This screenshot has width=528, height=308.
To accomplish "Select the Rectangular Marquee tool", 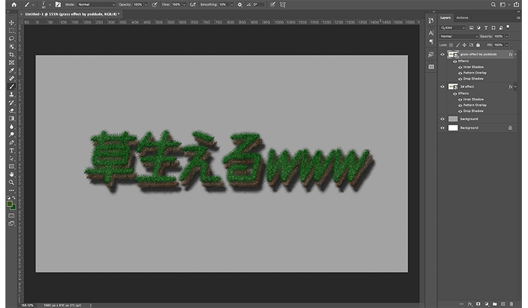I will point(12,30).
